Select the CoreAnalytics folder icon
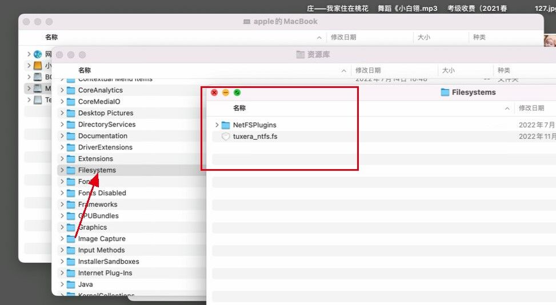Screen dimensions: 556x305 tap(71, 90)
